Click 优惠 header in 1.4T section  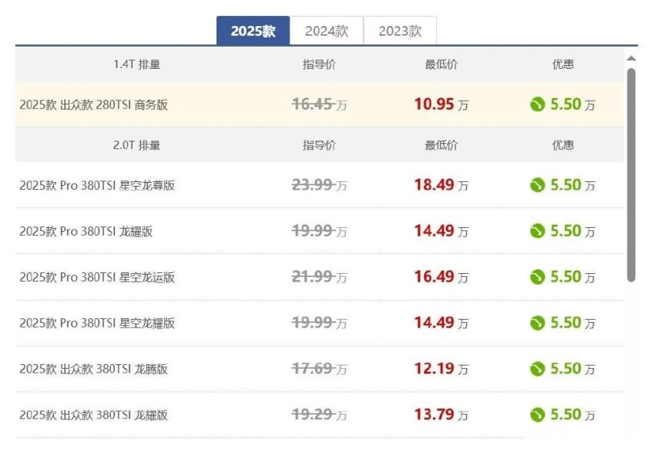pos(563,64)
